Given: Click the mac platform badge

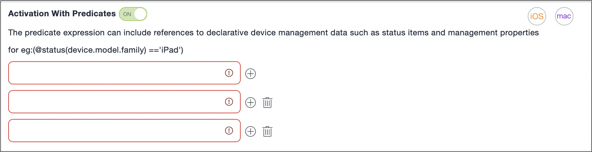Looking at the screenshot, I should [x=564, y=17].
